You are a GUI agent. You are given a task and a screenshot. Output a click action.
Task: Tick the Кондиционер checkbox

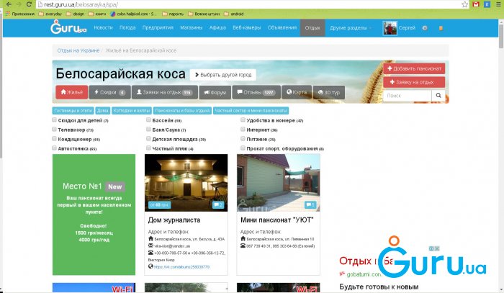(x=55, y=139)
